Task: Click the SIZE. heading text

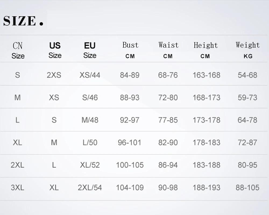Action: pos(23,21)
